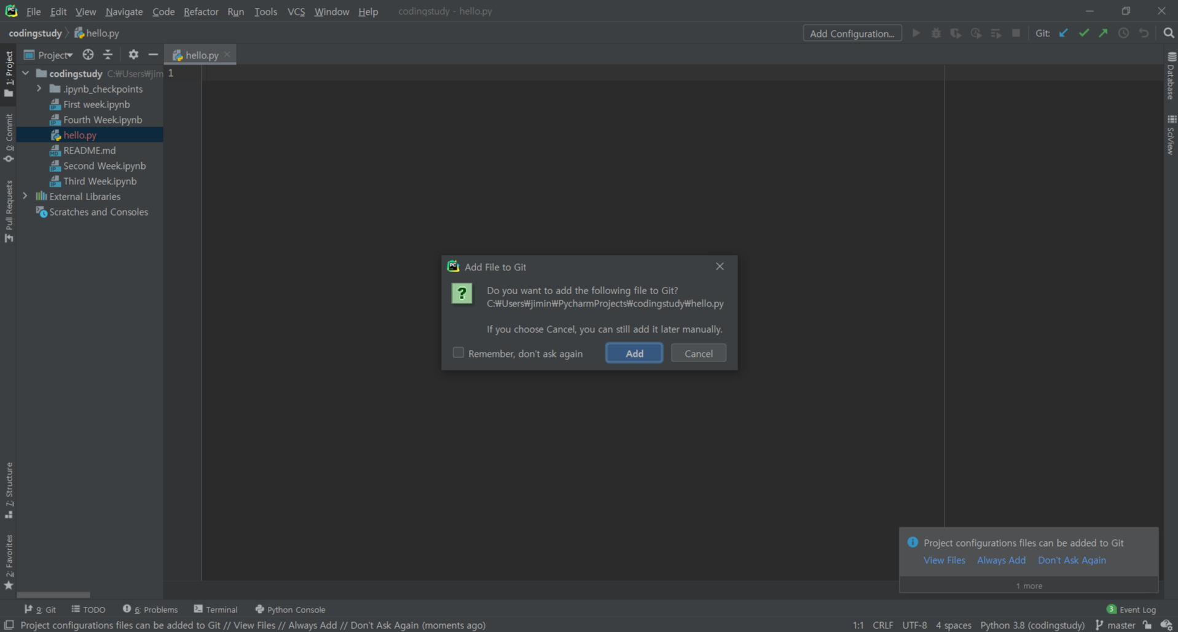Click Git Update Project blue arrow
This screenshot has height=632, width=1178.
coord(1064,33)
